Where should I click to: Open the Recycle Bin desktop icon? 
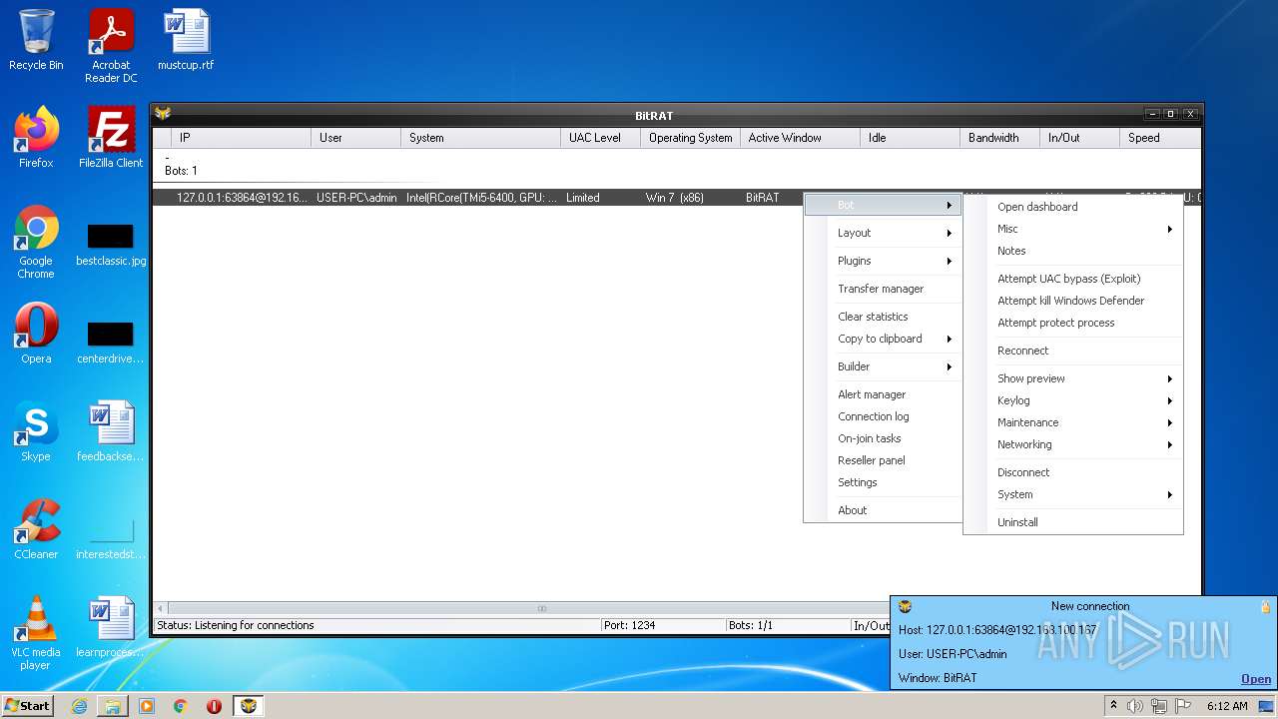pos(36,41)
